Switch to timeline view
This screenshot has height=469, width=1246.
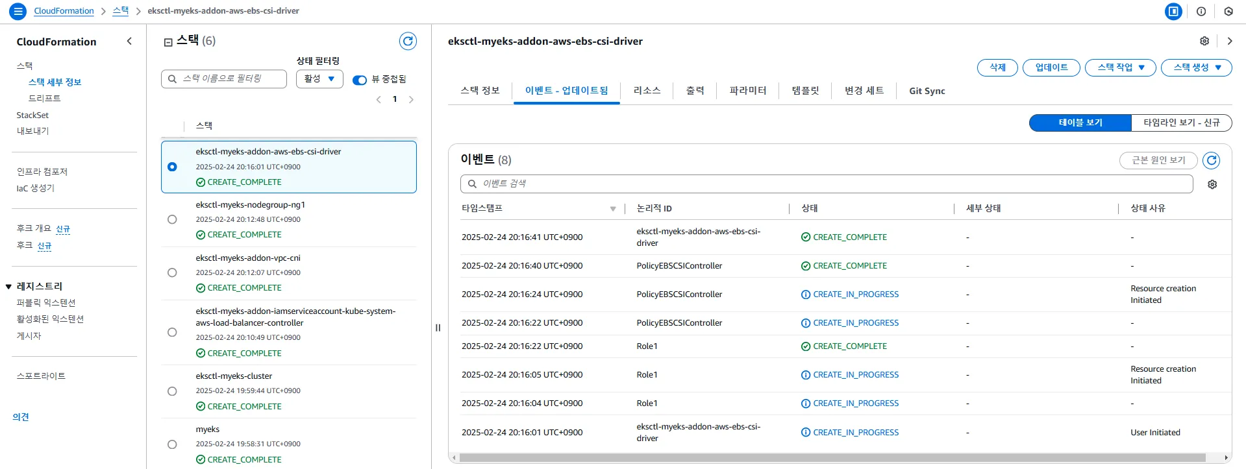(1182, 123)
